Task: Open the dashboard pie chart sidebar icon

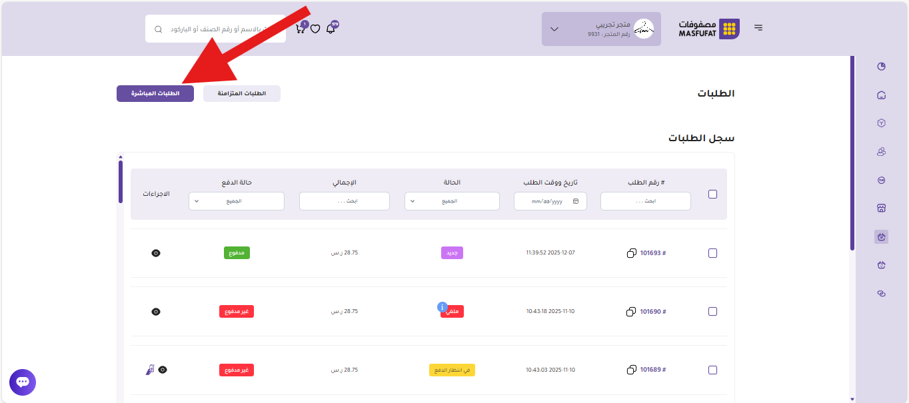Action: coord(881,67)
